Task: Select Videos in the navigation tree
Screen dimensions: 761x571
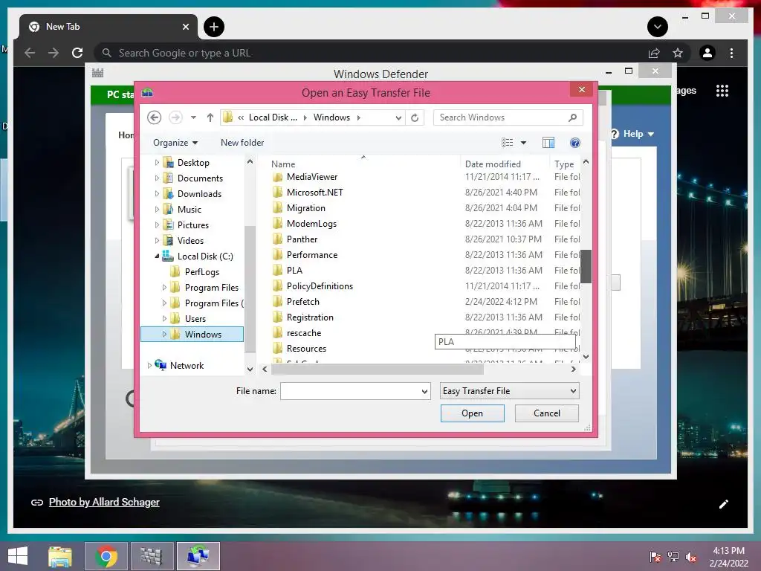Action: (x=190, y=240)
